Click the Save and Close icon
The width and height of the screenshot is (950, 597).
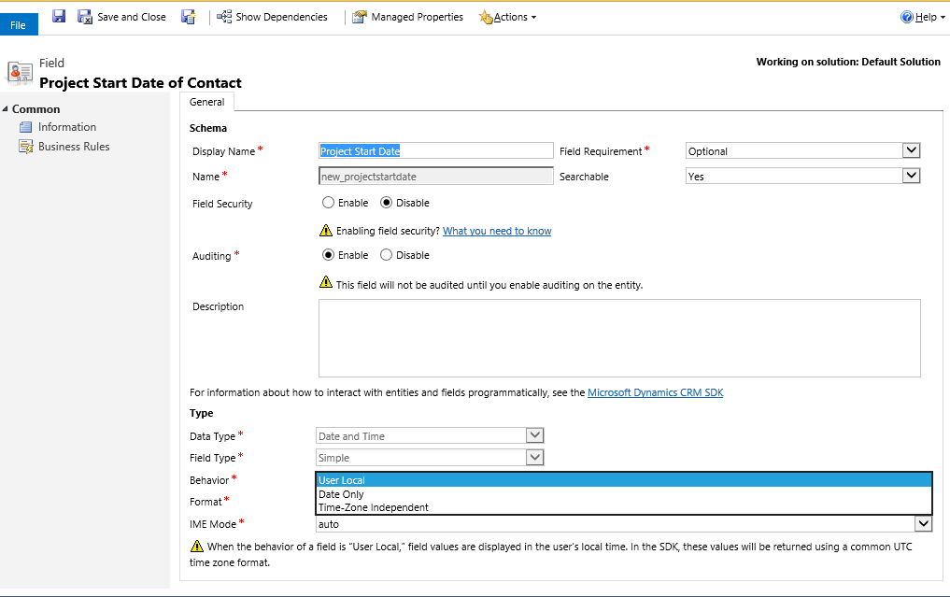(84, 17)
